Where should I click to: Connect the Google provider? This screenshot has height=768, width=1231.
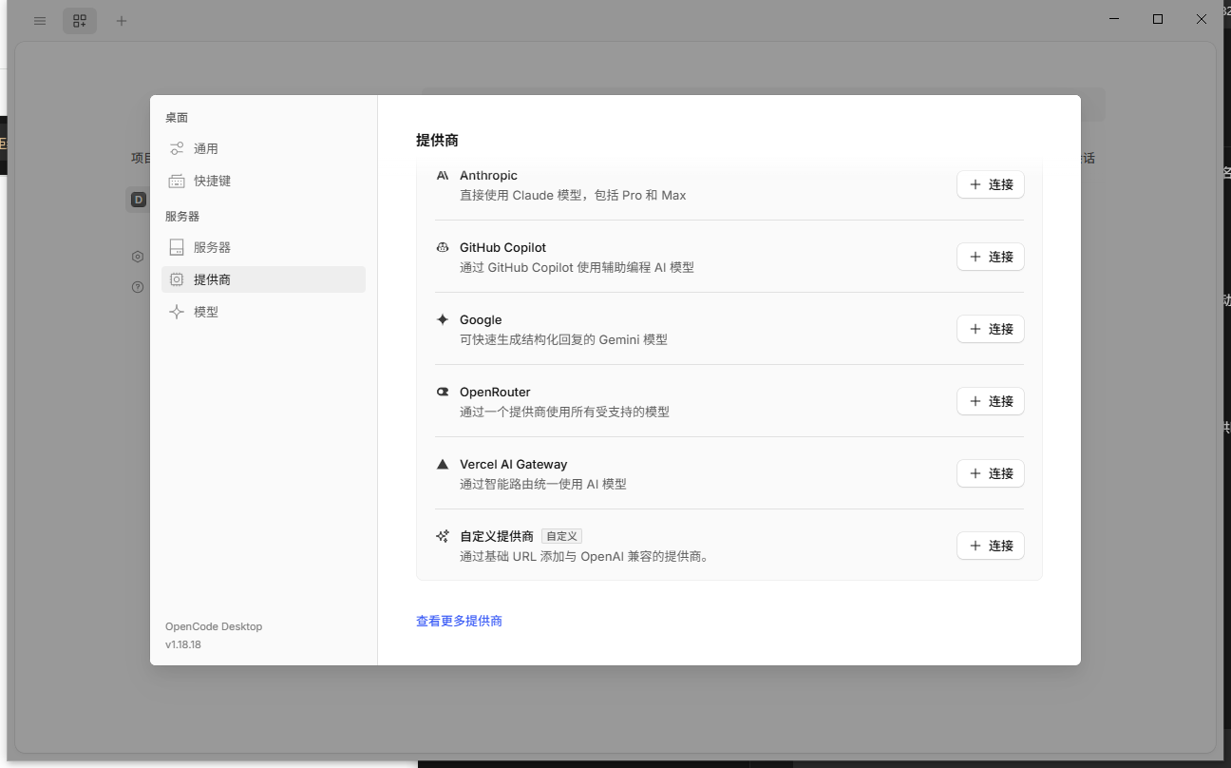click(991, 329)
